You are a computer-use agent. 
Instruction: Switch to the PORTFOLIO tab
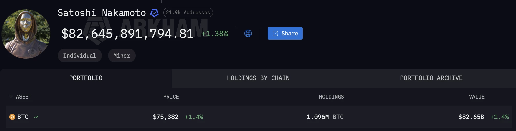coord(86,78)
